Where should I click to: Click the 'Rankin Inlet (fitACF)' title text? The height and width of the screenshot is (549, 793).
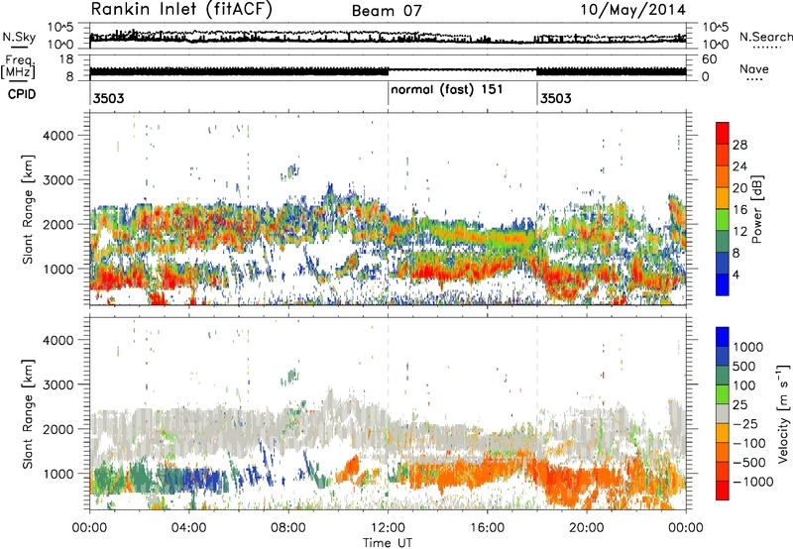pyautogui.click(x=181, y=10)
